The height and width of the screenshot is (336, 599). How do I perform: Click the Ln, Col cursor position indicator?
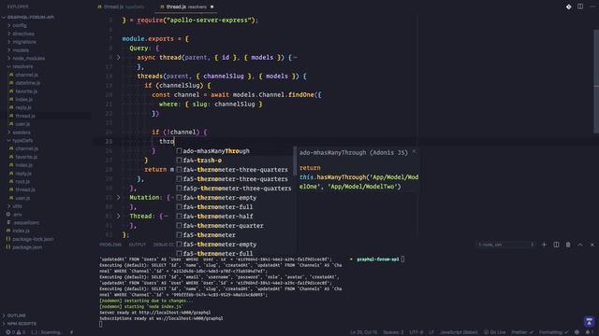pyautogui.click(x=364, y=332)
